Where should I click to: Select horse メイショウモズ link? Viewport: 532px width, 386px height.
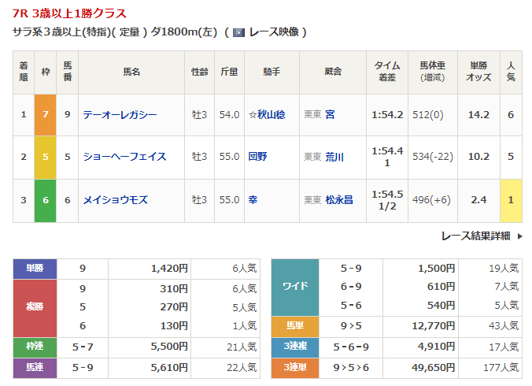point(115,200)
